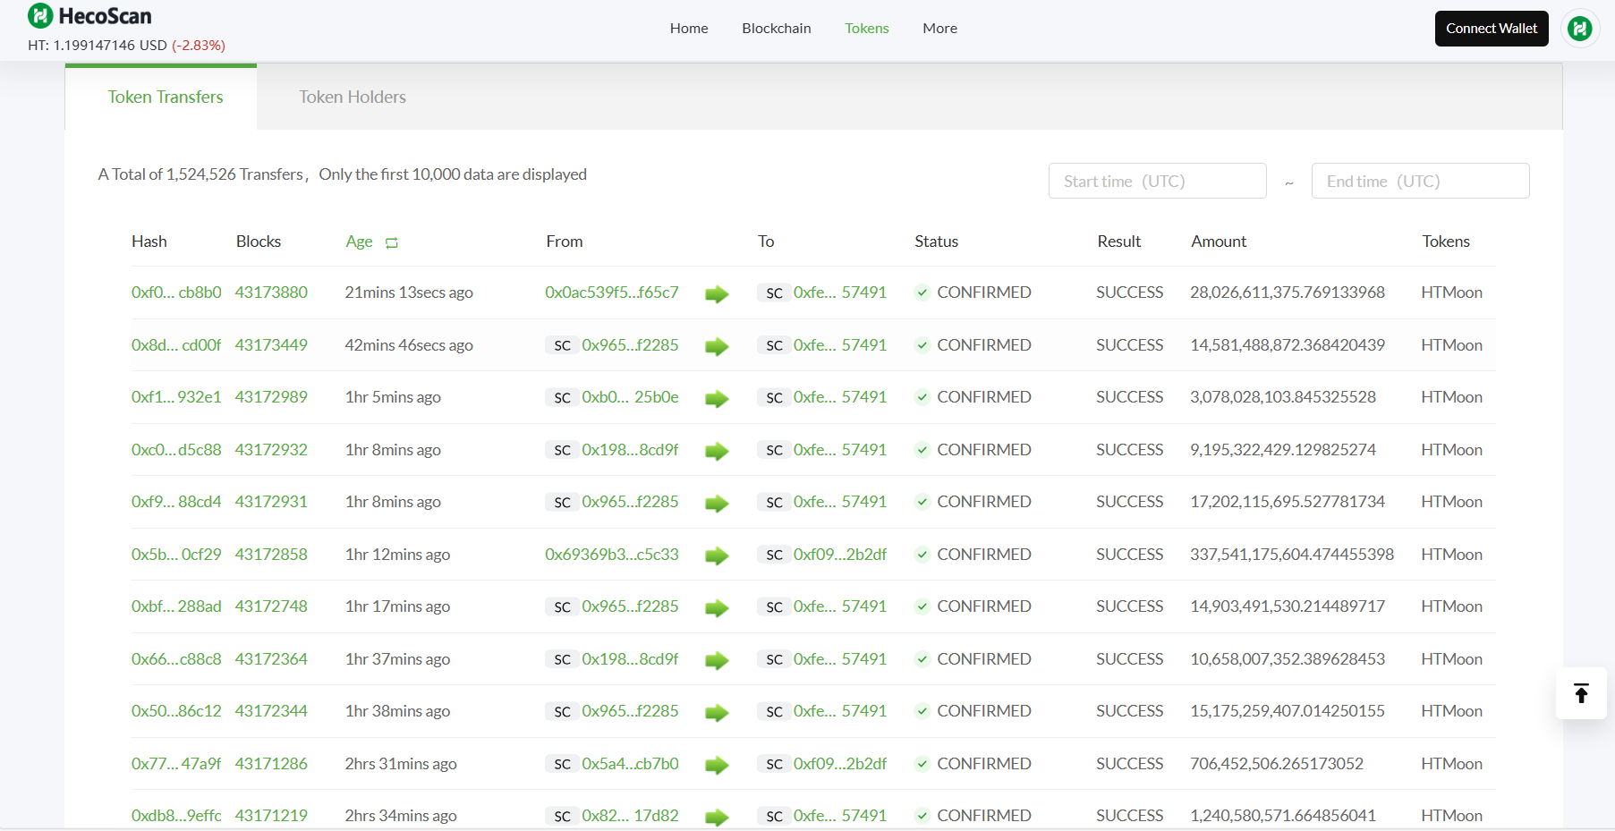Screen dimensions: 1615x831
Task: Open transaction hash 0xdb8...9effc
Action: [176, 816]
